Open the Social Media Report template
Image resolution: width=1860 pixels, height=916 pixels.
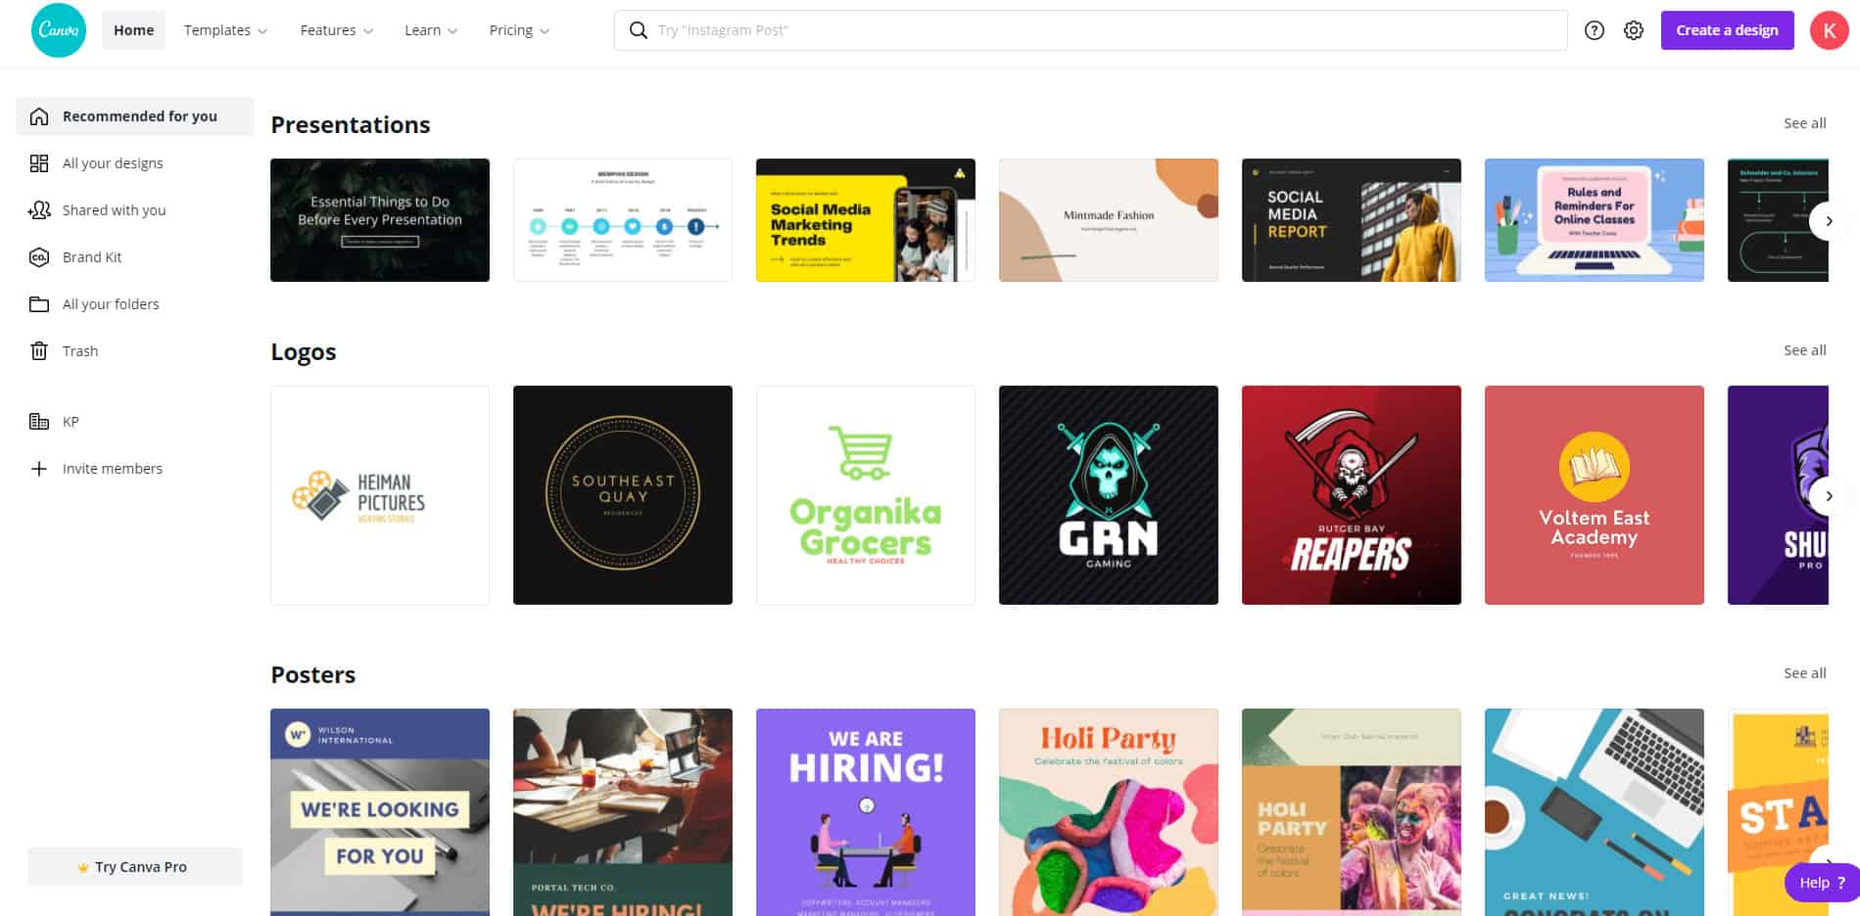pyautogui.click(x=1352, y=220)
